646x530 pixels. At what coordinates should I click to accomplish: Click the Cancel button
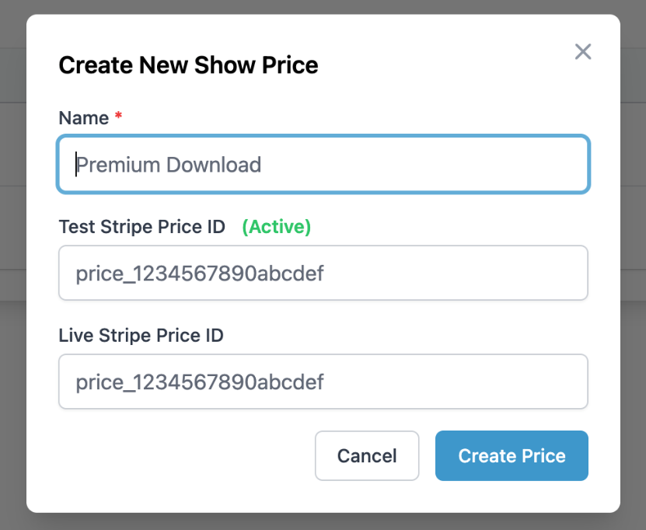coord(367,456)
